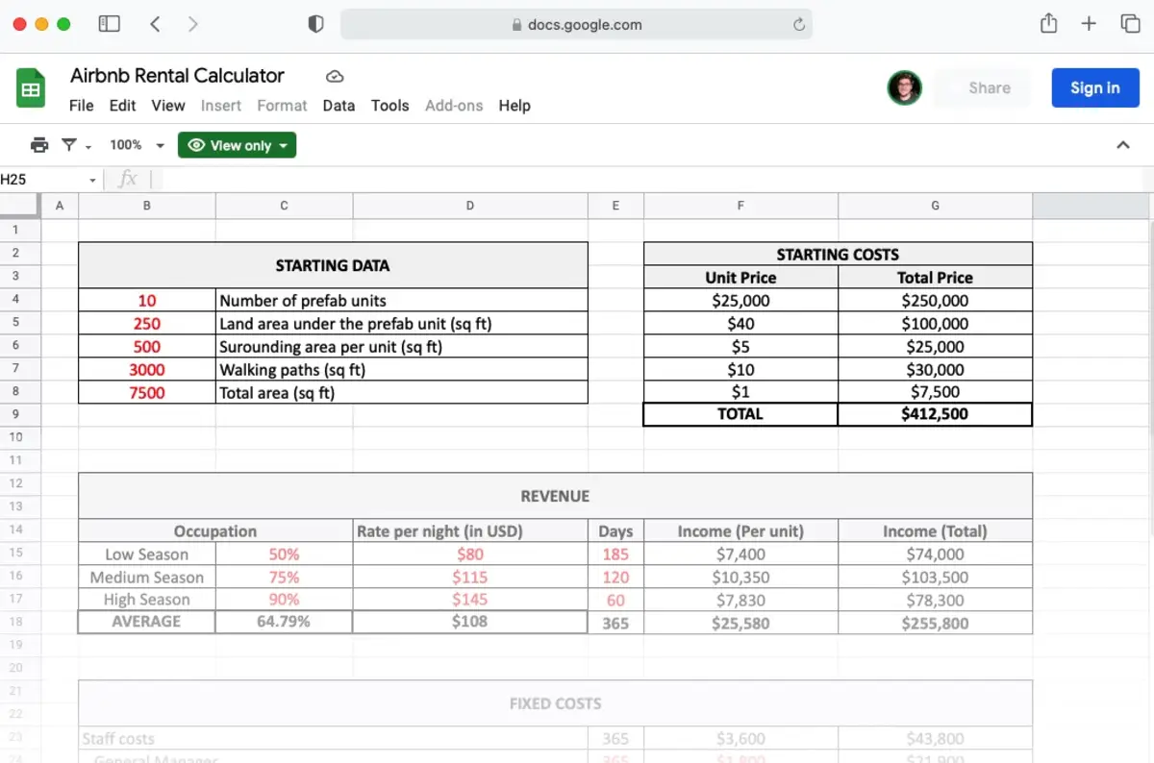Go back with Safari back arrow
The image size is (1154, 763).
(x=155, y=24)
